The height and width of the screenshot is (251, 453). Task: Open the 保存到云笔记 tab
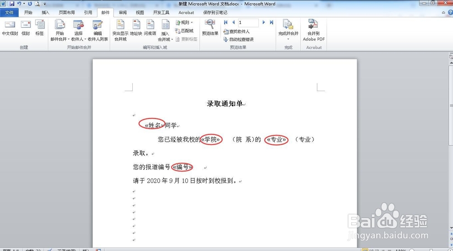[x=215, y=12]
